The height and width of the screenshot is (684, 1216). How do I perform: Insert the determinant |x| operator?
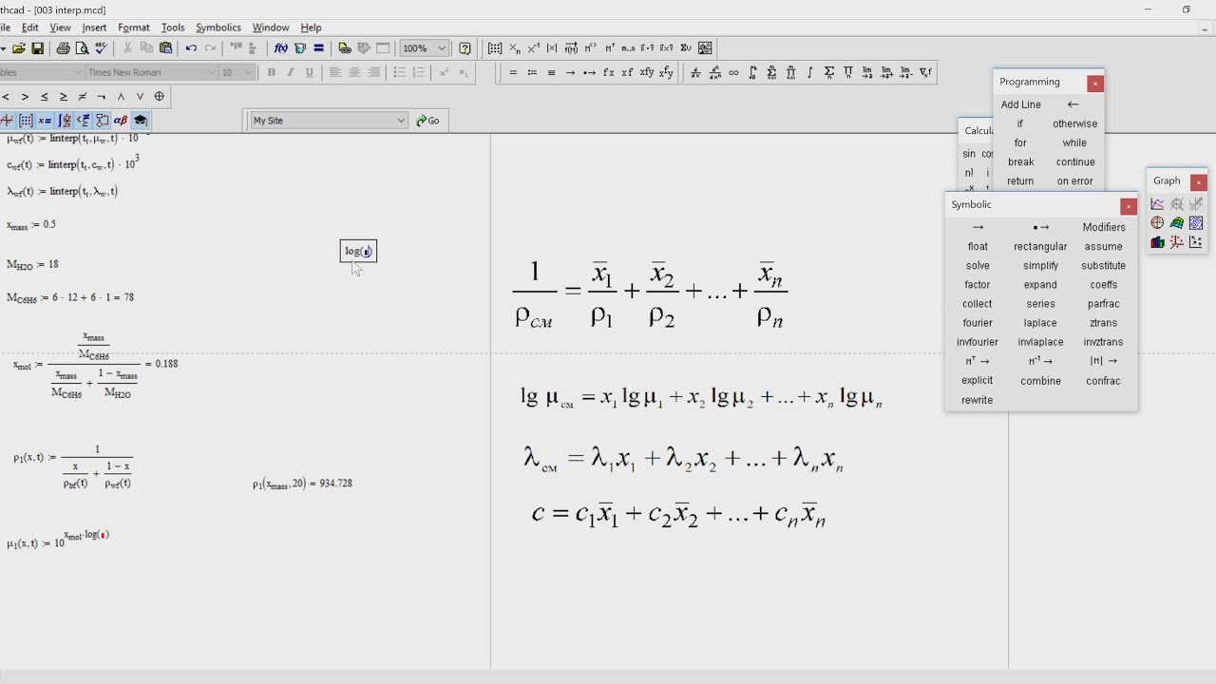(552, 48)
